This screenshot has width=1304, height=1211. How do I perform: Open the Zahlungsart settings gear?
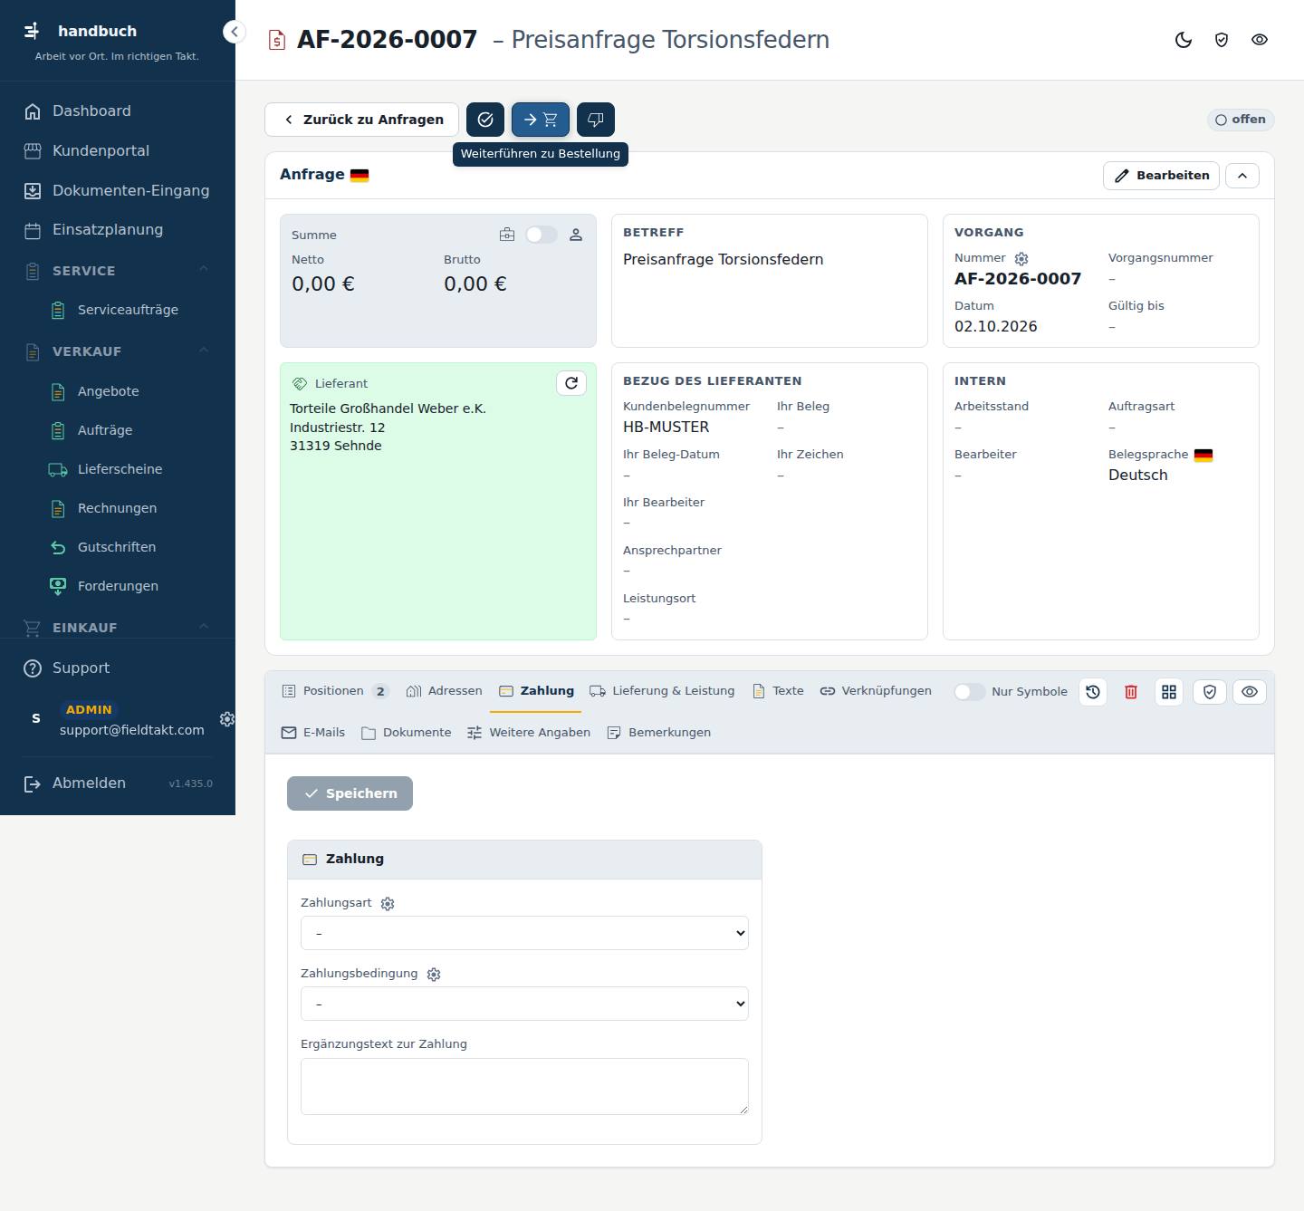tap(388, 904)
